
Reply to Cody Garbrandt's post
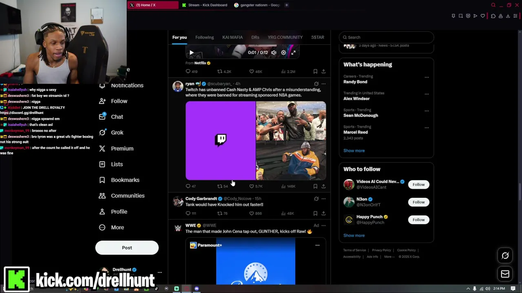(x=190, y=213)
